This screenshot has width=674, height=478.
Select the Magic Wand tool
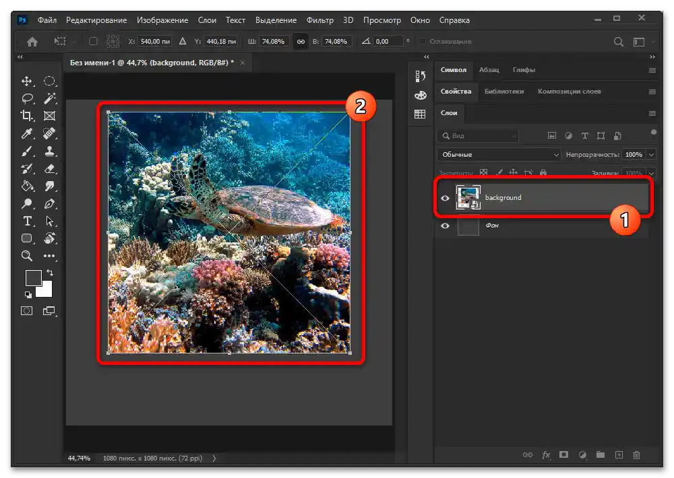[x=49, y=99]
